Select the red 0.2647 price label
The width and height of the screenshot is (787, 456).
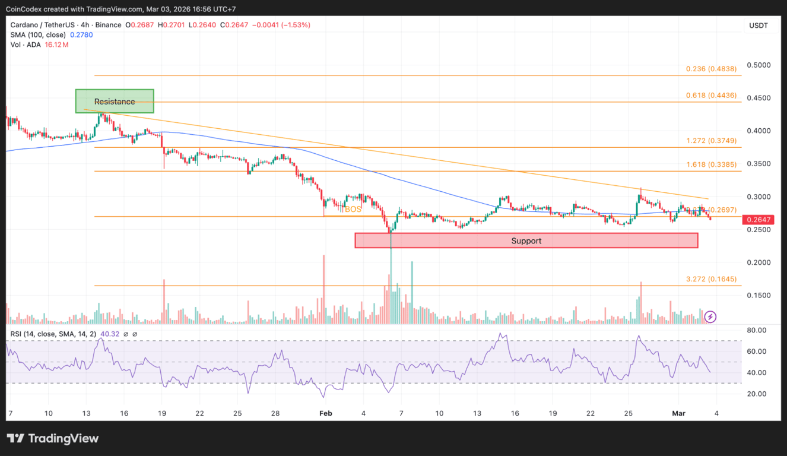pyautogui.click(x=759, y=219)
